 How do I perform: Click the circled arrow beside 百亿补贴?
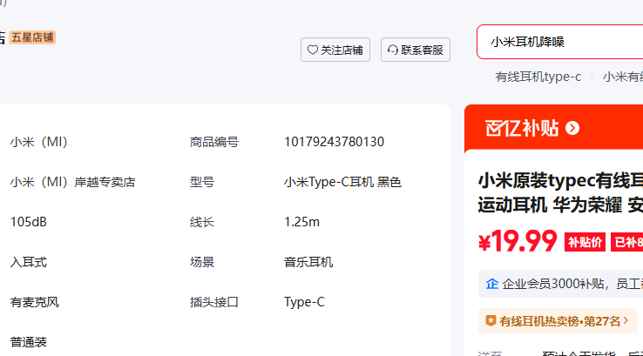coord(572,129)
